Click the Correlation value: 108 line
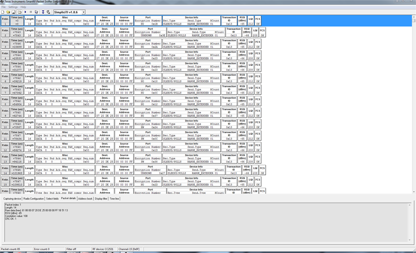416x253 pixels. point(16,216)
